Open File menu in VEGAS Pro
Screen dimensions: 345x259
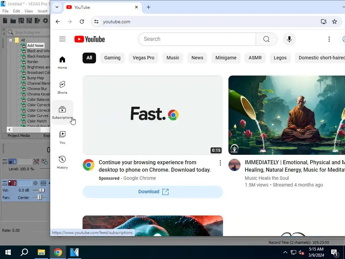click(5, 11)
